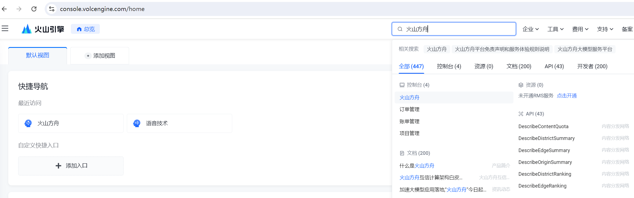Click the 火山方舟 shortcut icon

28,123
